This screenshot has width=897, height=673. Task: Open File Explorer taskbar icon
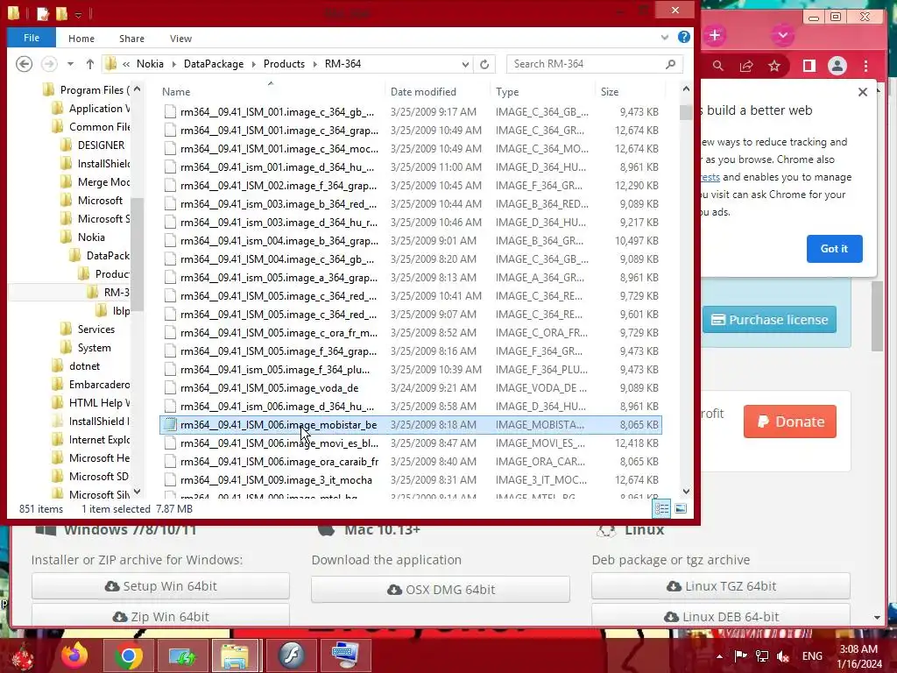tap(235, 655)
